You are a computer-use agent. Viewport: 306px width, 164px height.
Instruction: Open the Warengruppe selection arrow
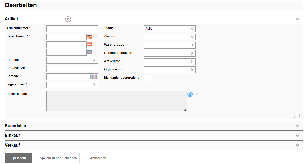[192, 45]
